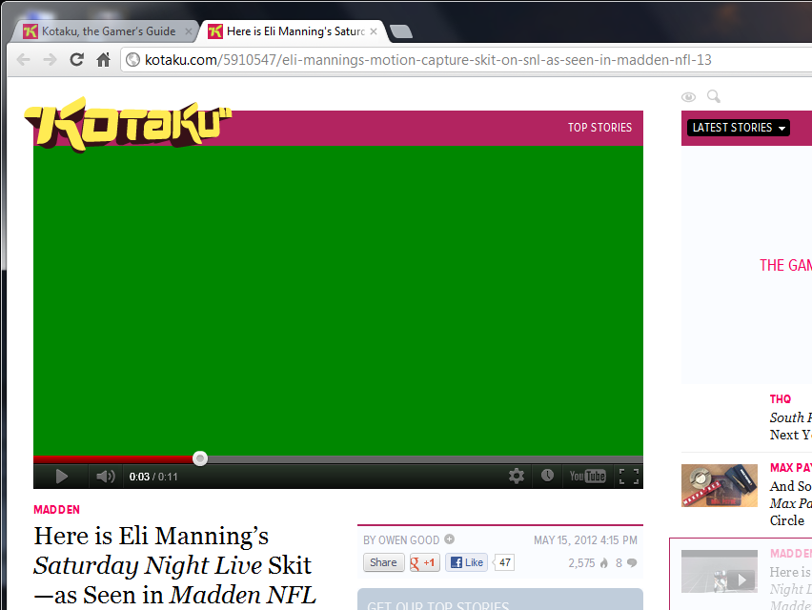
Task: Click the Eli Manning article headline
Action: tap(174, 566)
